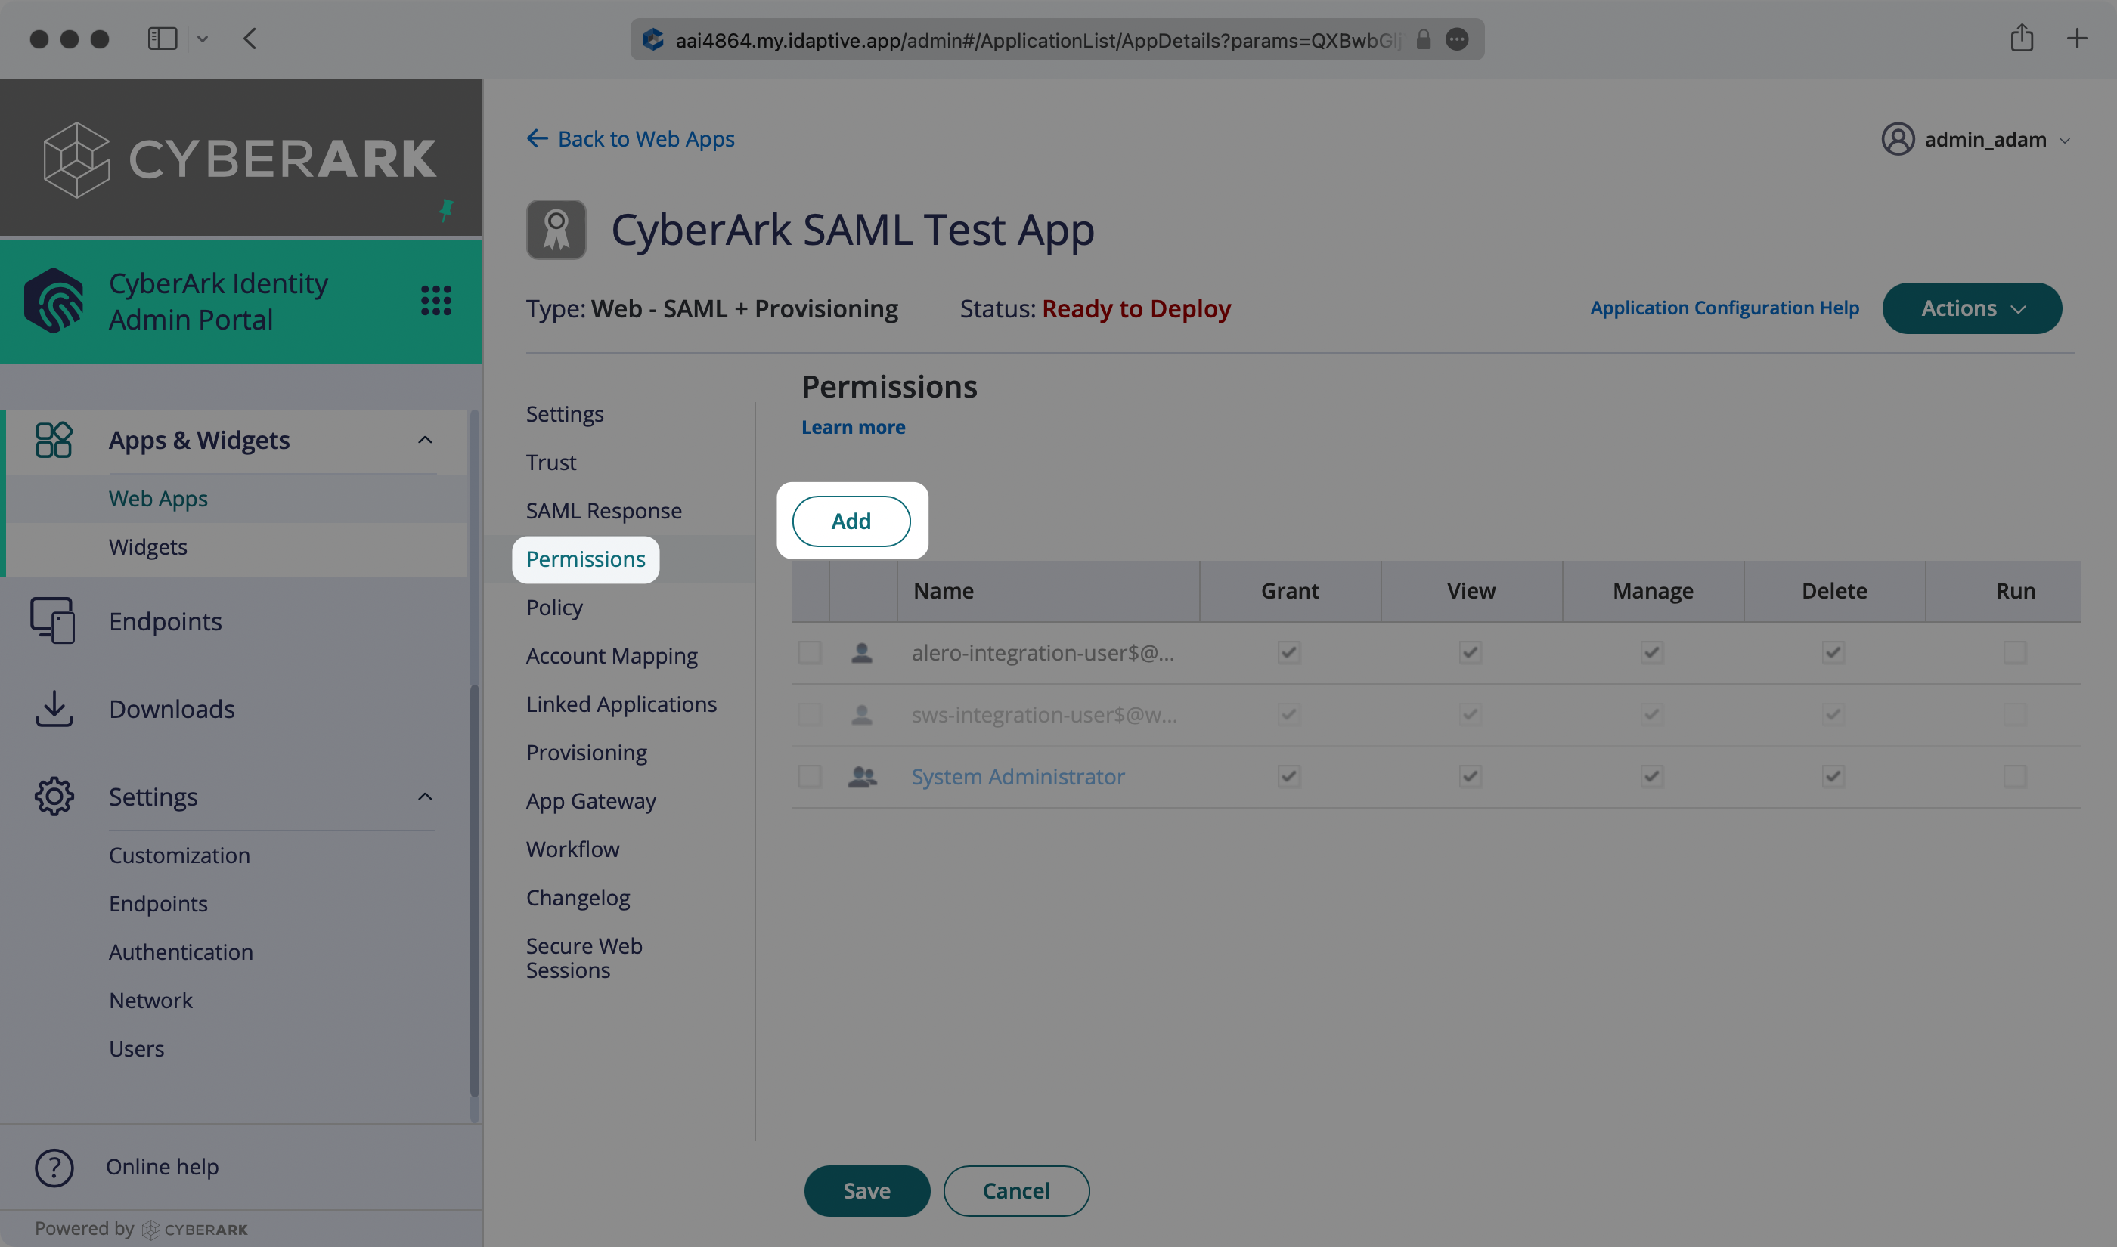Select the Apps & Widgets panel icon
This screenshot has width=2117, height=1247.
click(x=55, y=439)
